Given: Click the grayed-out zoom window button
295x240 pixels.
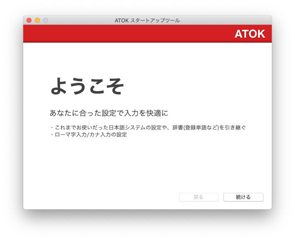Looking at the screenshot, I should [x=46, y=20].
